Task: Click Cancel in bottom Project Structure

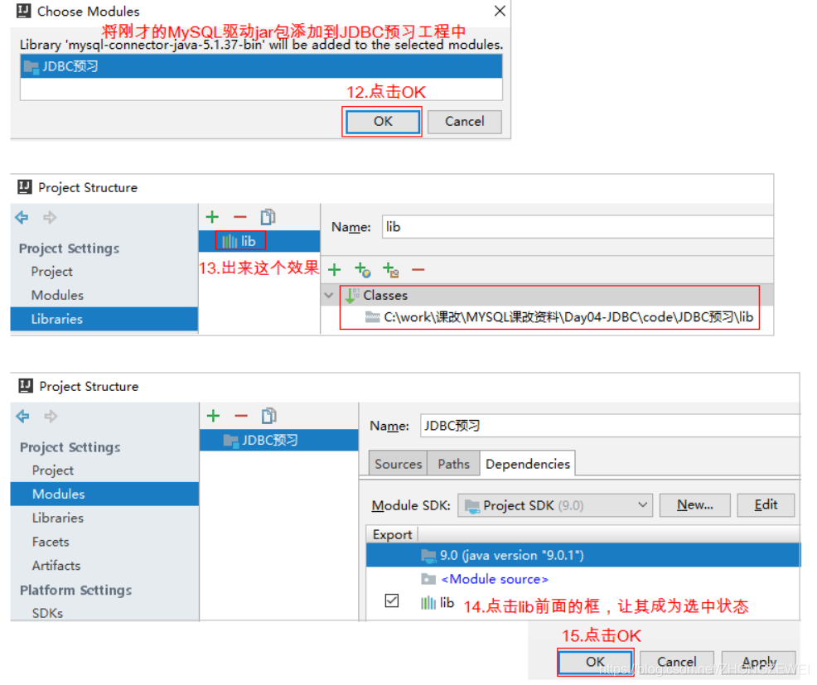Action: [x=676, y=662]
